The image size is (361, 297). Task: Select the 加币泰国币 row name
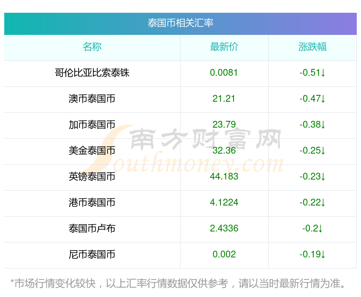(92, 125)
